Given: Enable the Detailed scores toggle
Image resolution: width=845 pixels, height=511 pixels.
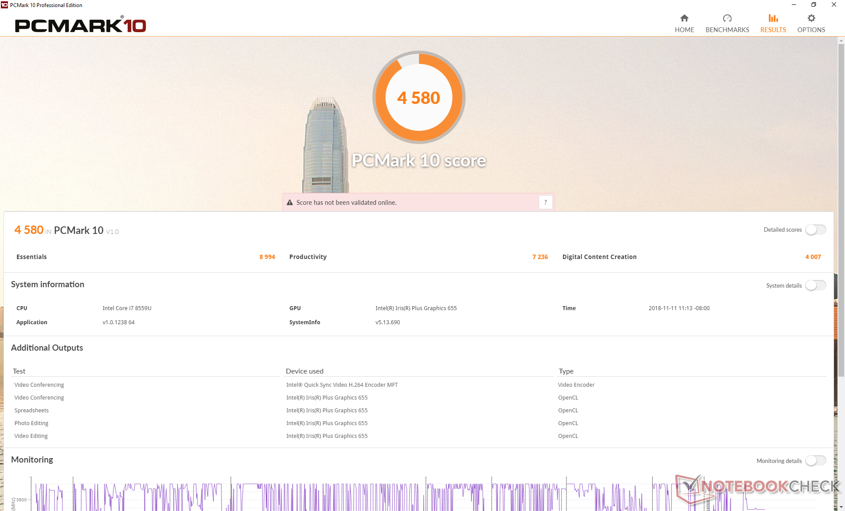Looking at the screenshot, I should (816, 230).
